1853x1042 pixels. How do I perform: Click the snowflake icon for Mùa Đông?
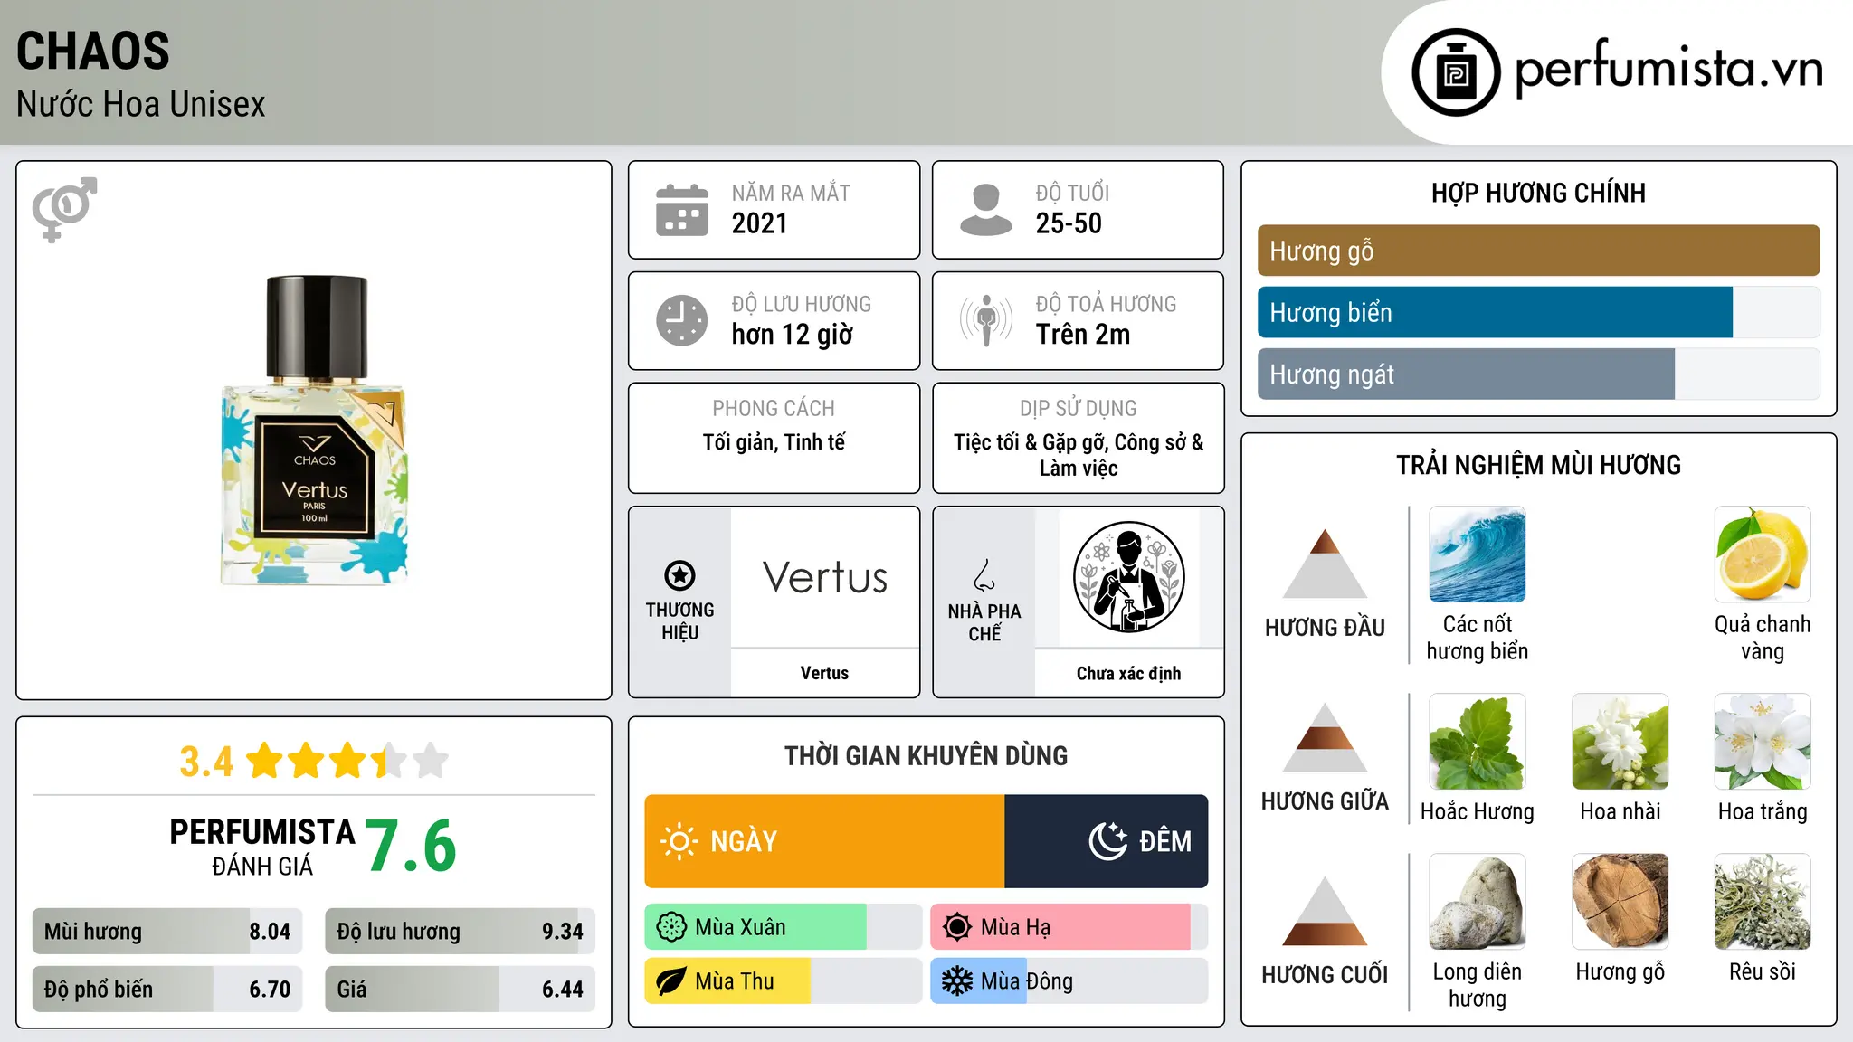957,981
